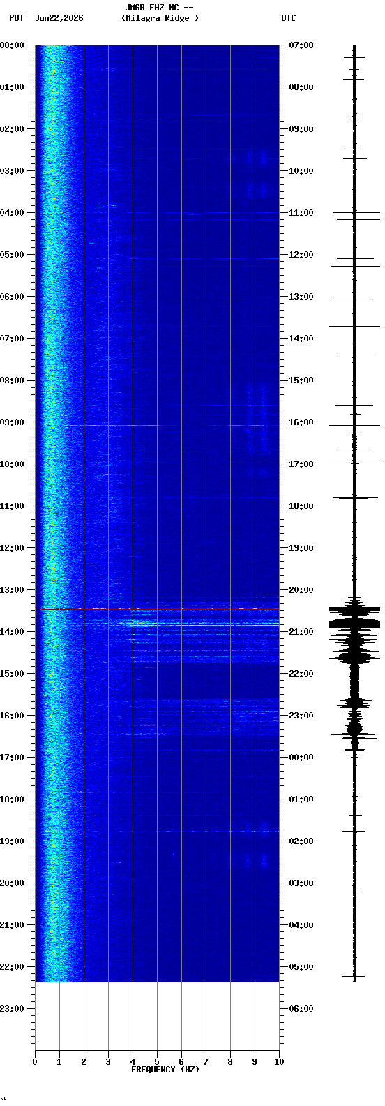Click the 5 Hz frequency tick label

click(x=157, y=1062)
